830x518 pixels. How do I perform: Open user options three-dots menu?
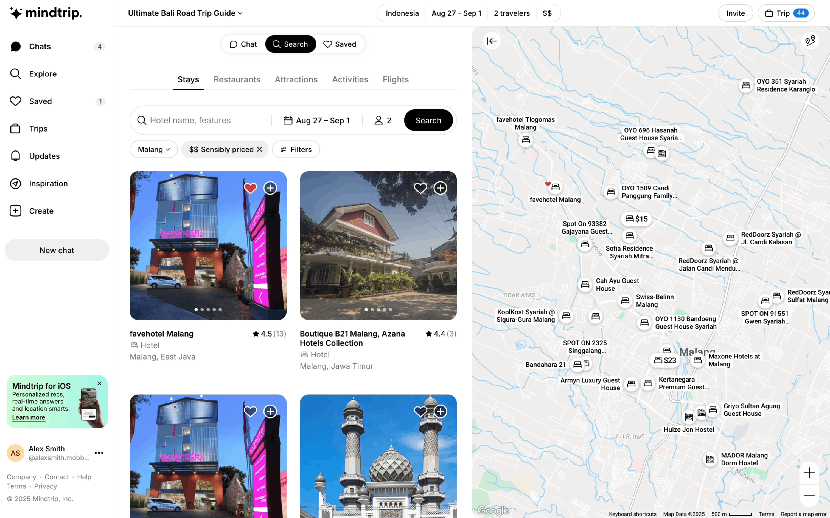click(x=99, y=453)
